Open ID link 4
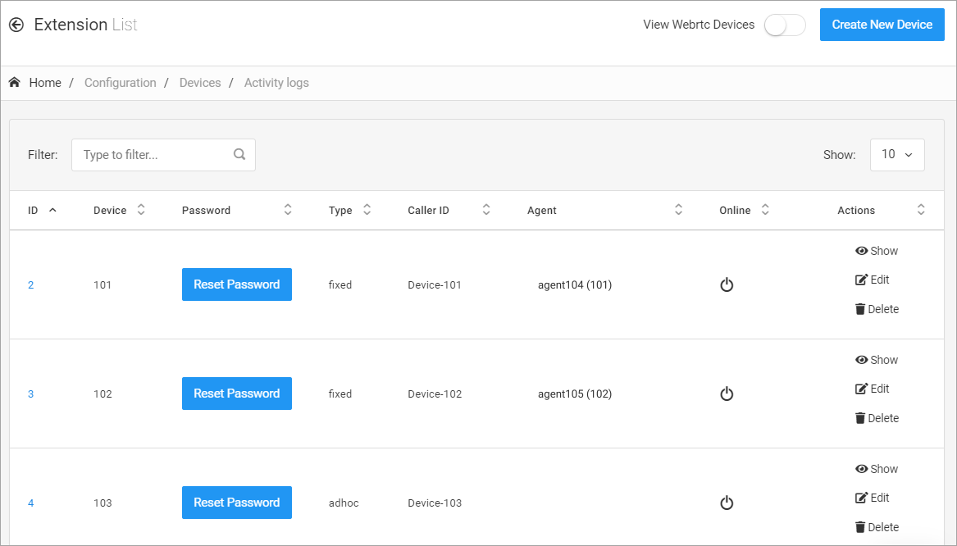This screenshot has height=546, width=957. click(x=30, y=503)
